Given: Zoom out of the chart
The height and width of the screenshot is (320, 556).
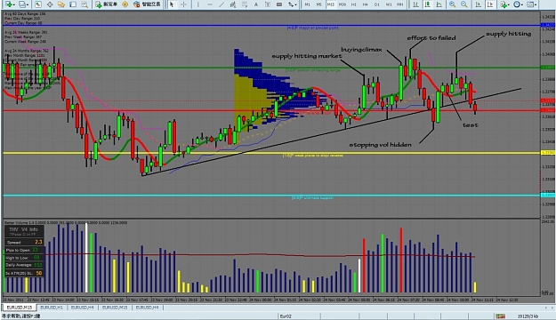Looking at the screenshot, I should coord(464,4).
